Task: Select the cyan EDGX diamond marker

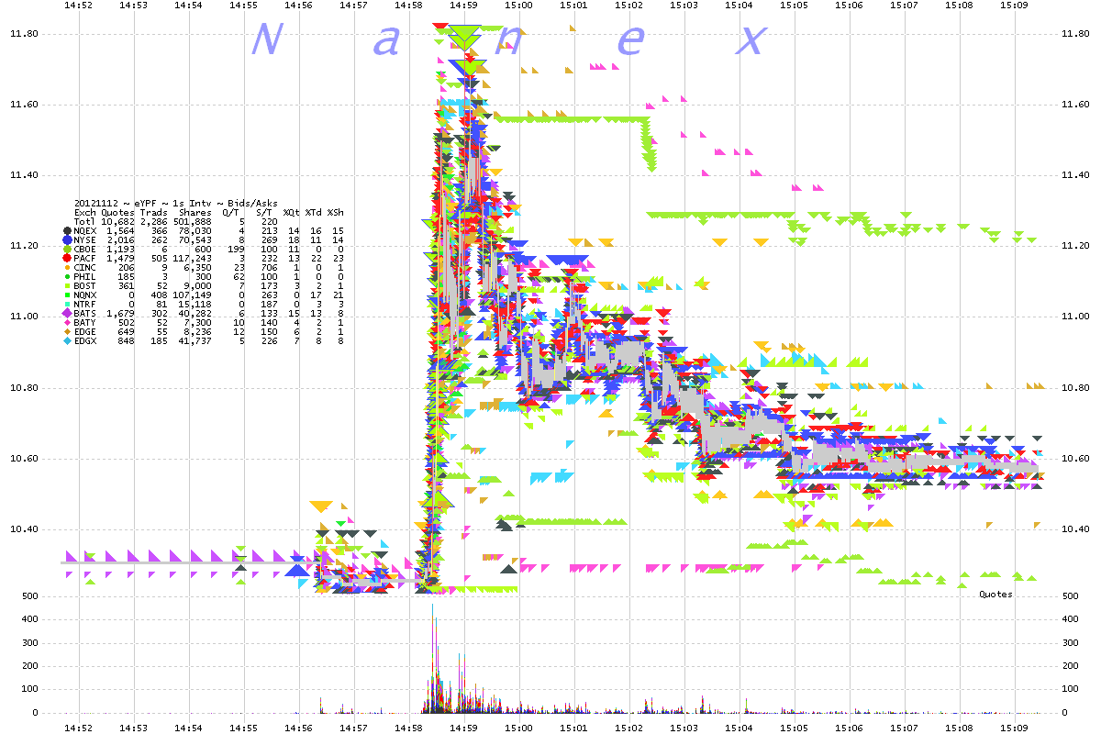Action: click(67, 340)
